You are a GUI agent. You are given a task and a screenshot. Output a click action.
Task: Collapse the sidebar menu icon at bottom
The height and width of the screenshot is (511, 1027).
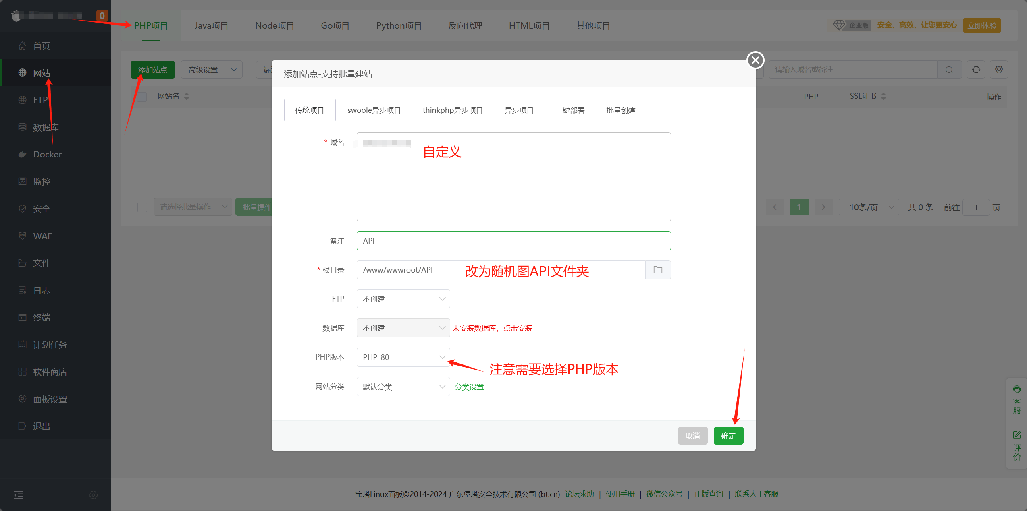point(19,495)
